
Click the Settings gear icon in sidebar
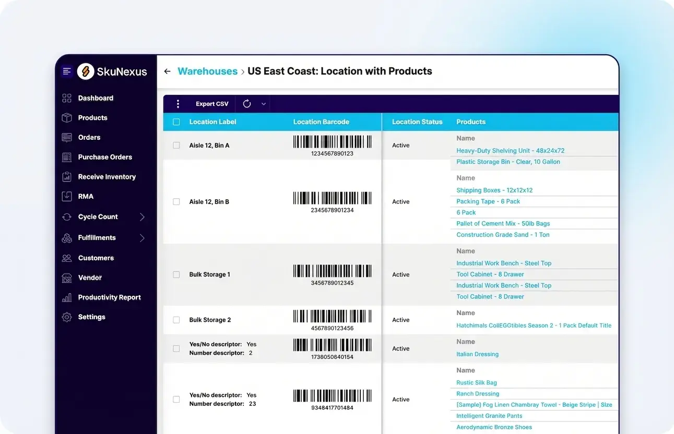click(67, 317)
